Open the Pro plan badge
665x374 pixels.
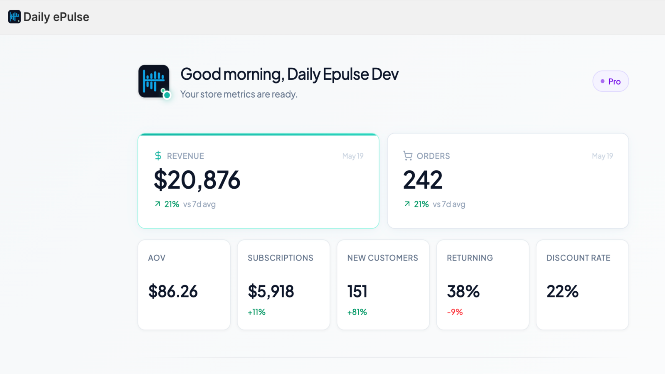[x=611, y=81]
